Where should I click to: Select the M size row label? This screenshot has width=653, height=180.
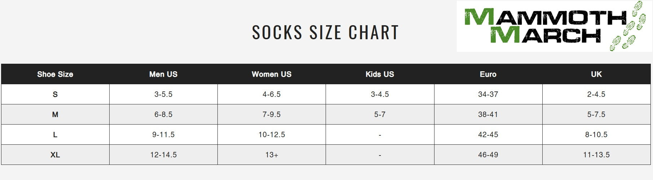coord(55,114)
